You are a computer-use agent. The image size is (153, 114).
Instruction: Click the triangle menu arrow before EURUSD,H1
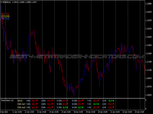tap(1, 2)
